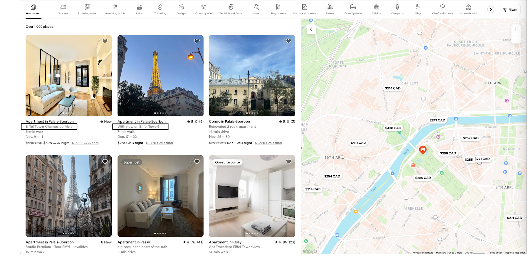Select the $398 CAD map price marker

pos(448,153)
